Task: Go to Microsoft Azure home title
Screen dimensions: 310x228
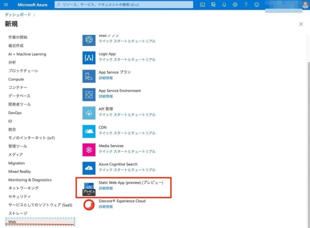Action: [x=33, y=5]
